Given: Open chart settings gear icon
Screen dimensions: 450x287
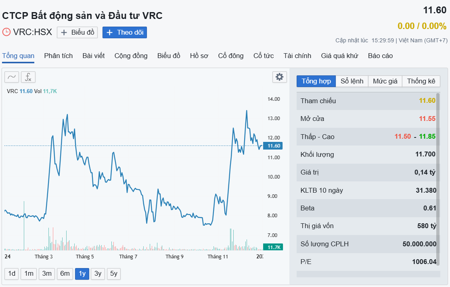Looking at the screenshot, I should click(x=279, y=77).
